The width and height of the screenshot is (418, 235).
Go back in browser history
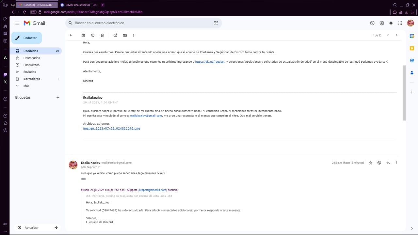point(13,12)
